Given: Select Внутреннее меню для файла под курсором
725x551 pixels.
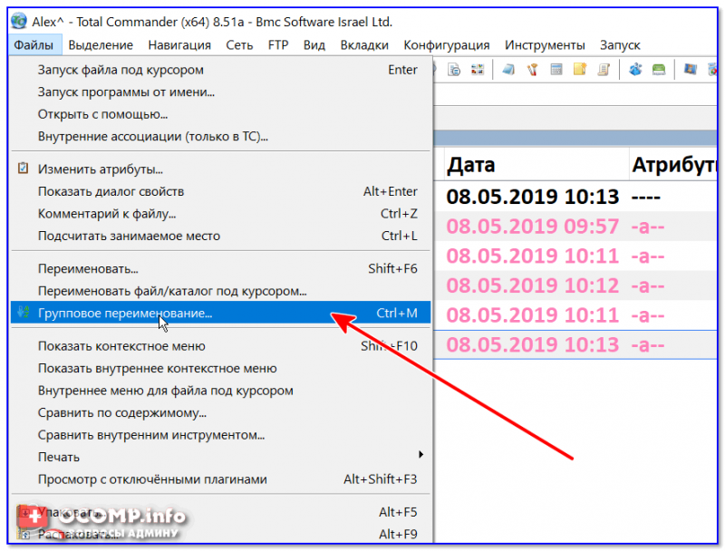Looking at the screenshot, I should click(220, 390).
